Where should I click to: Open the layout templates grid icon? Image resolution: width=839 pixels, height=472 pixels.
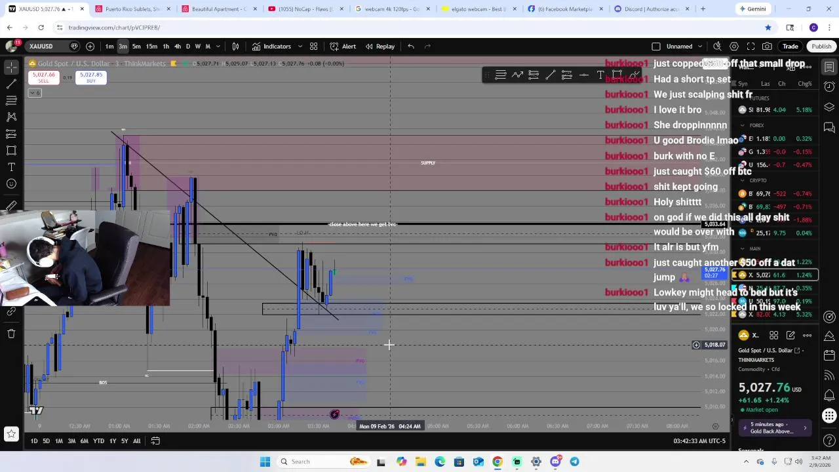(x=313, y=47)
